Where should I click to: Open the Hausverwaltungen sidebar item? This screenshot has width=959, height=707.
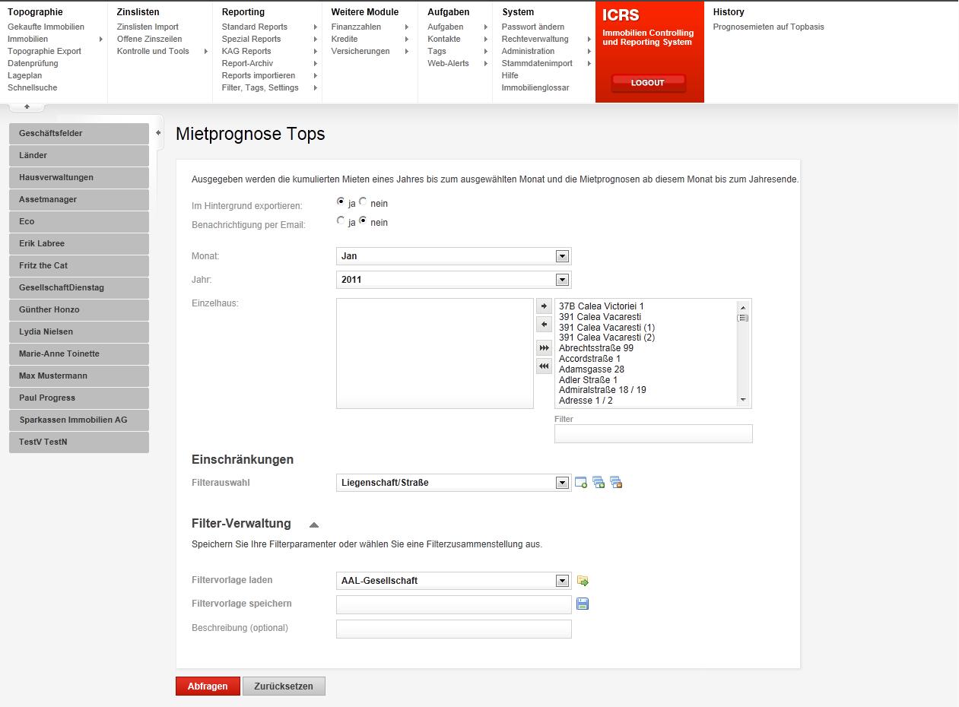click(x=79, y=177)
